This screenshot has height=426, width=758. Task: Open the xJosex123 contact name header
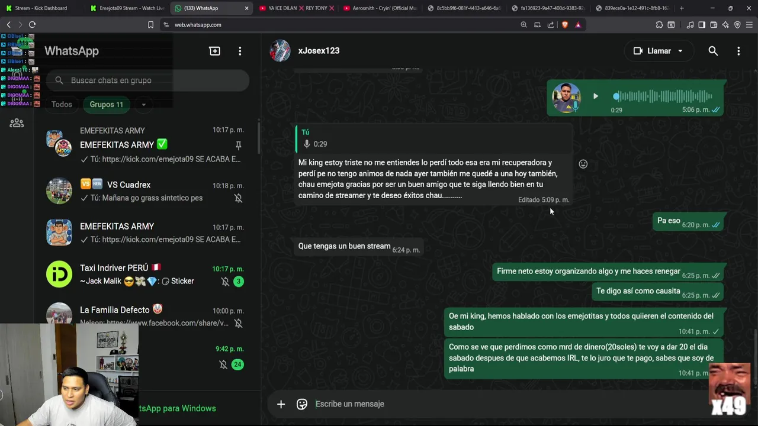click(319, 51)
